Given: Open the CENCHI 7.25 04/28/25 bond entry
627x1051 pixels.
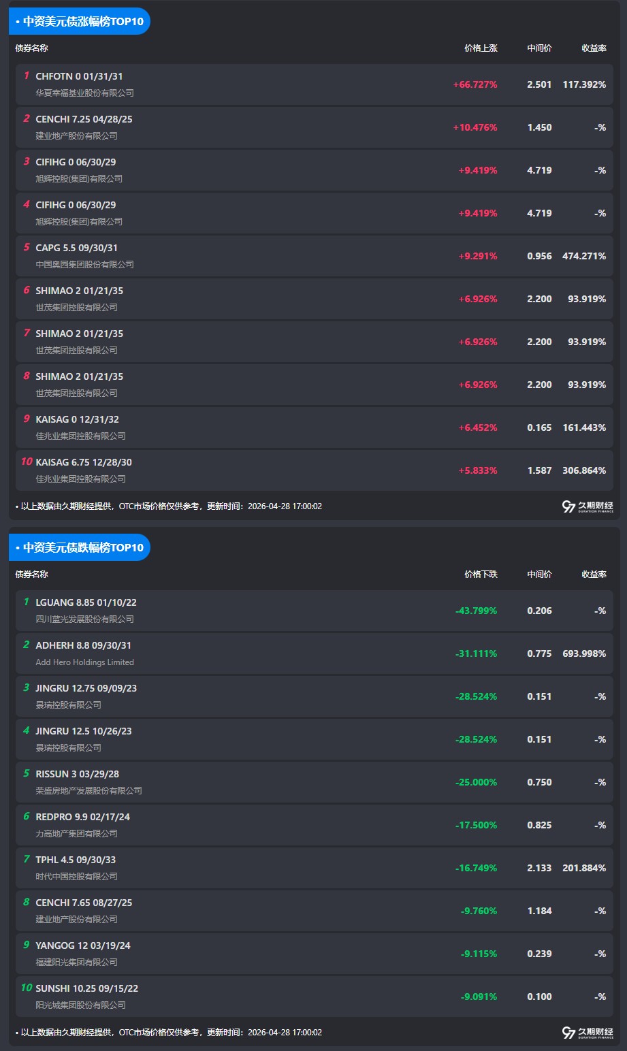Looking at the screenshot, I should (84, 119).
